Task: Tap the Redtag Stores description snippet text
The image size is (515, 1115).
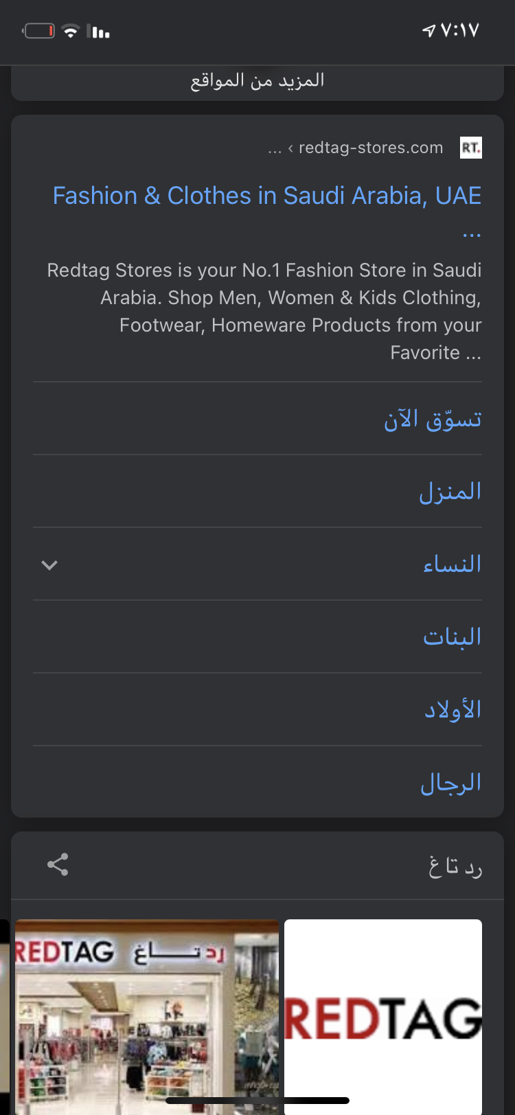Action: pos(264,311)
